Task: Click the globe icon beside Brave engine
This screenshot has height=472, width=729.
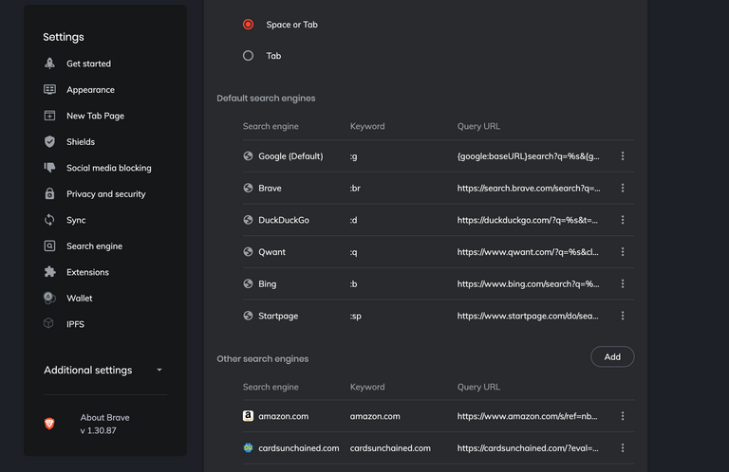Action: (248, 188)
